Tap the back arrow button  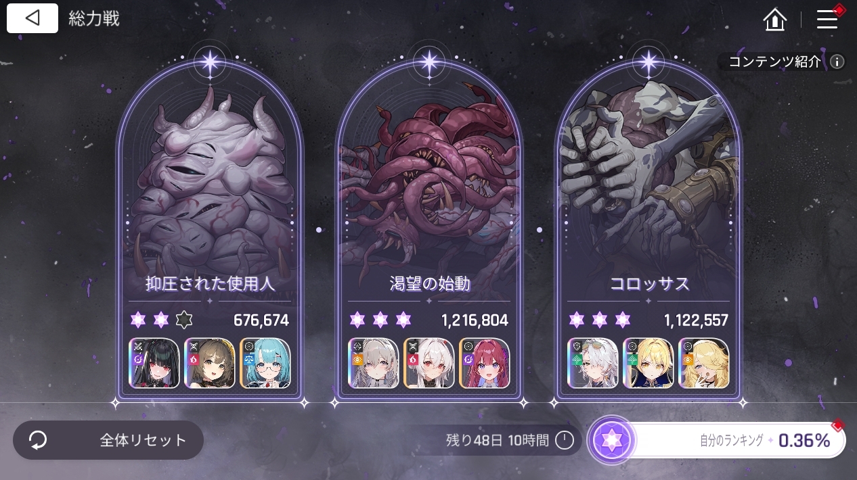click(x=32, y=18)
